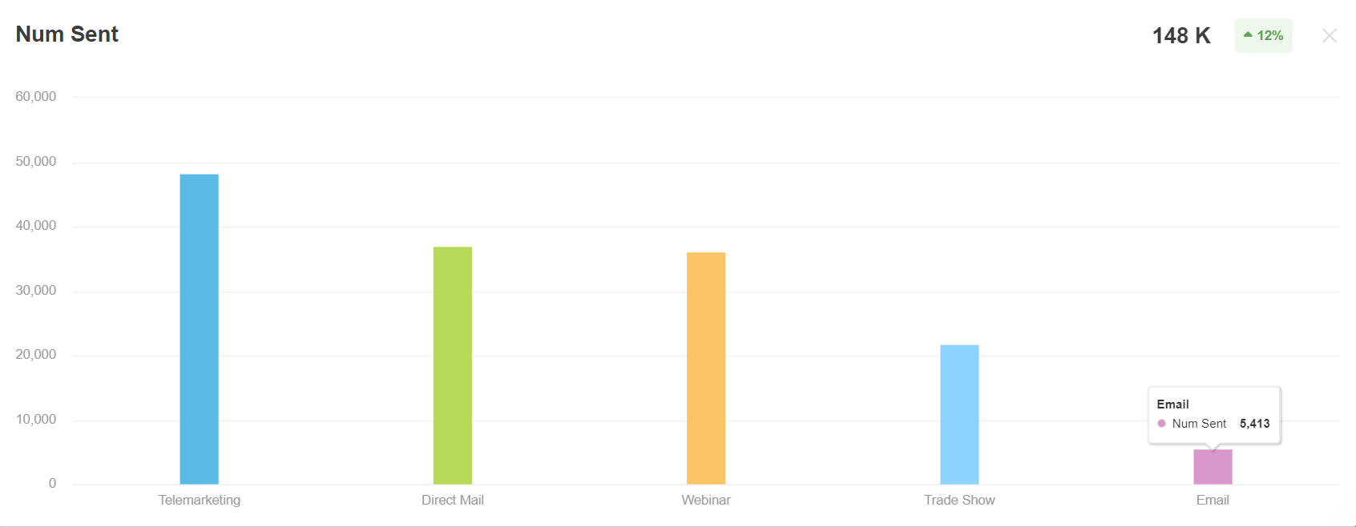Viewport: 1356px width, 527px height.
Task: Click the Email axis label below chart
Action: pyautogui.click(x=1213, y=500)
